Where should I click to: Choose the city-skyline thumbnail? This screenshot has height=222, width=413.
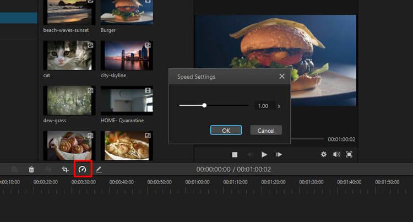[126, 56]
